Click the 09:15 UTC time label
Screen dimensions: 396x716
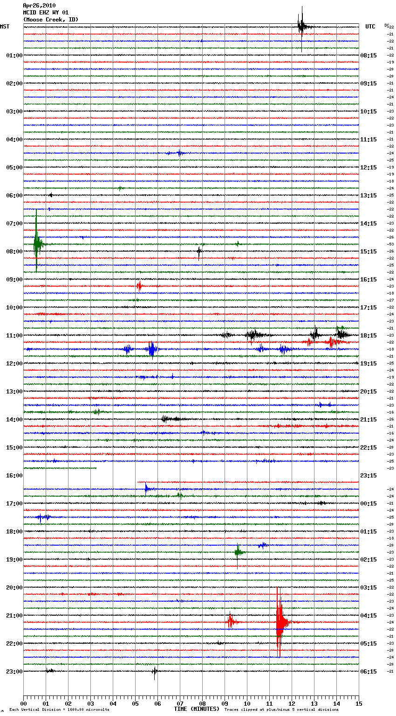369,84
